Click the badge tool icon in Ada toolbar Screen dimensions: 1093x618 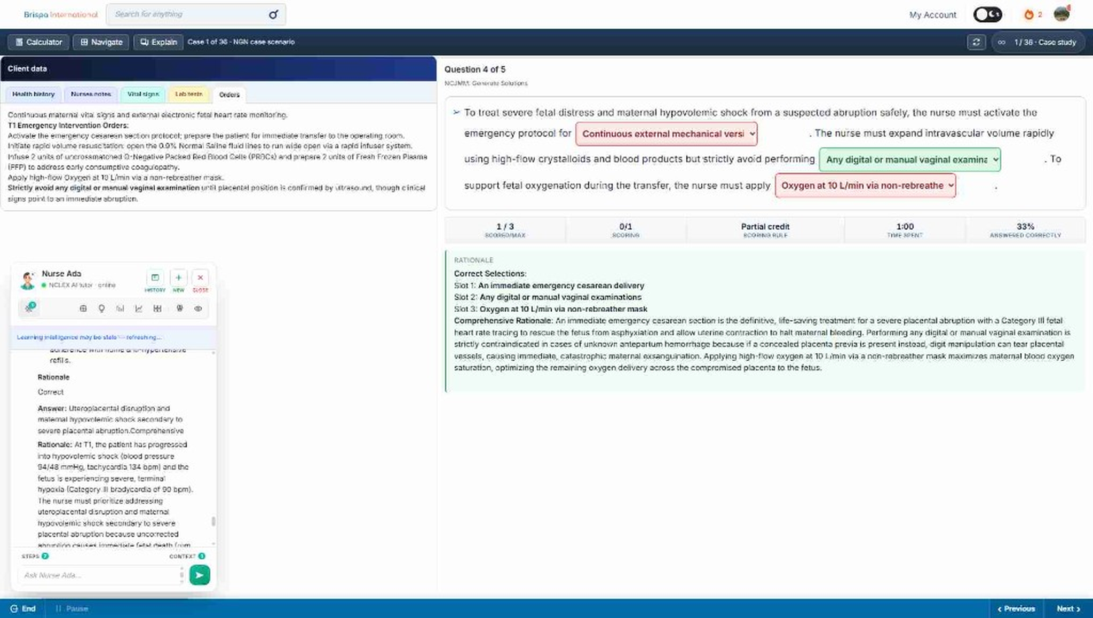click(x=29, y=307)
